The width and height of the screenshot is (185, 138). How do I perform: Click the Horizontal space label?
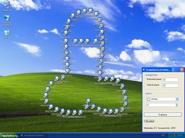154,79
